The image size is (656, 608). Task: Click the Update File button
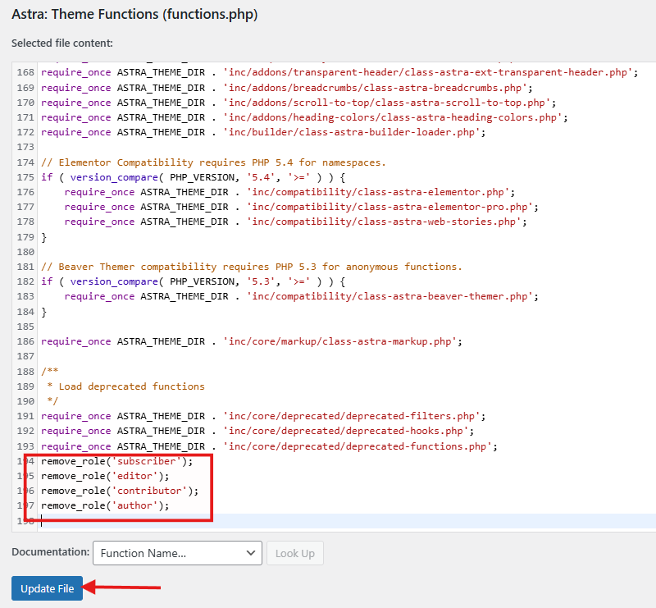[47, 588]
